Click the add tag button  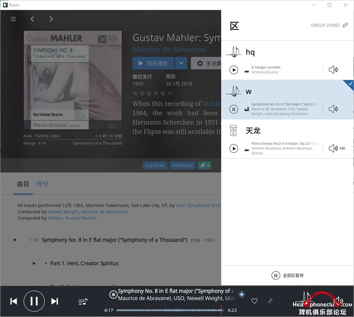click(205, 166)
